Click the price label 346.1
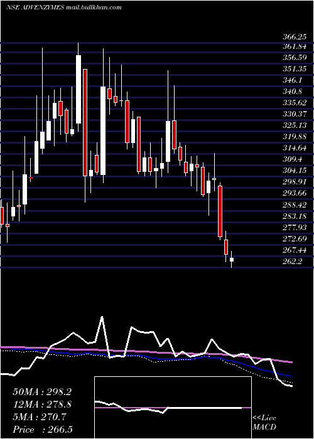The width and height of the screenshot is (314, 439). (x=293, y=80)
